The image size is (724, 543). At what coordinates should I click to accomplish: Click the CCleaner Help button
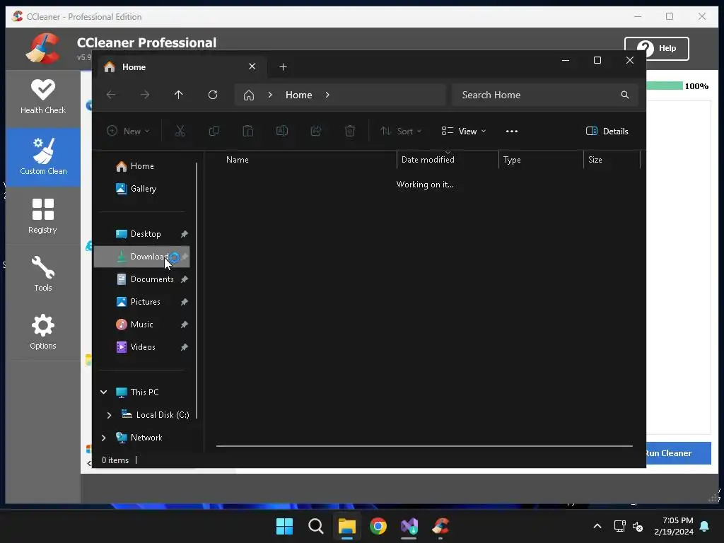tap(657, 49)
